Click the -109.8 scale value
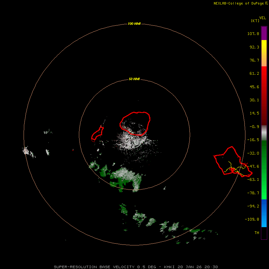The height and width of the screenshot is (269, 269). click(252, 219)
